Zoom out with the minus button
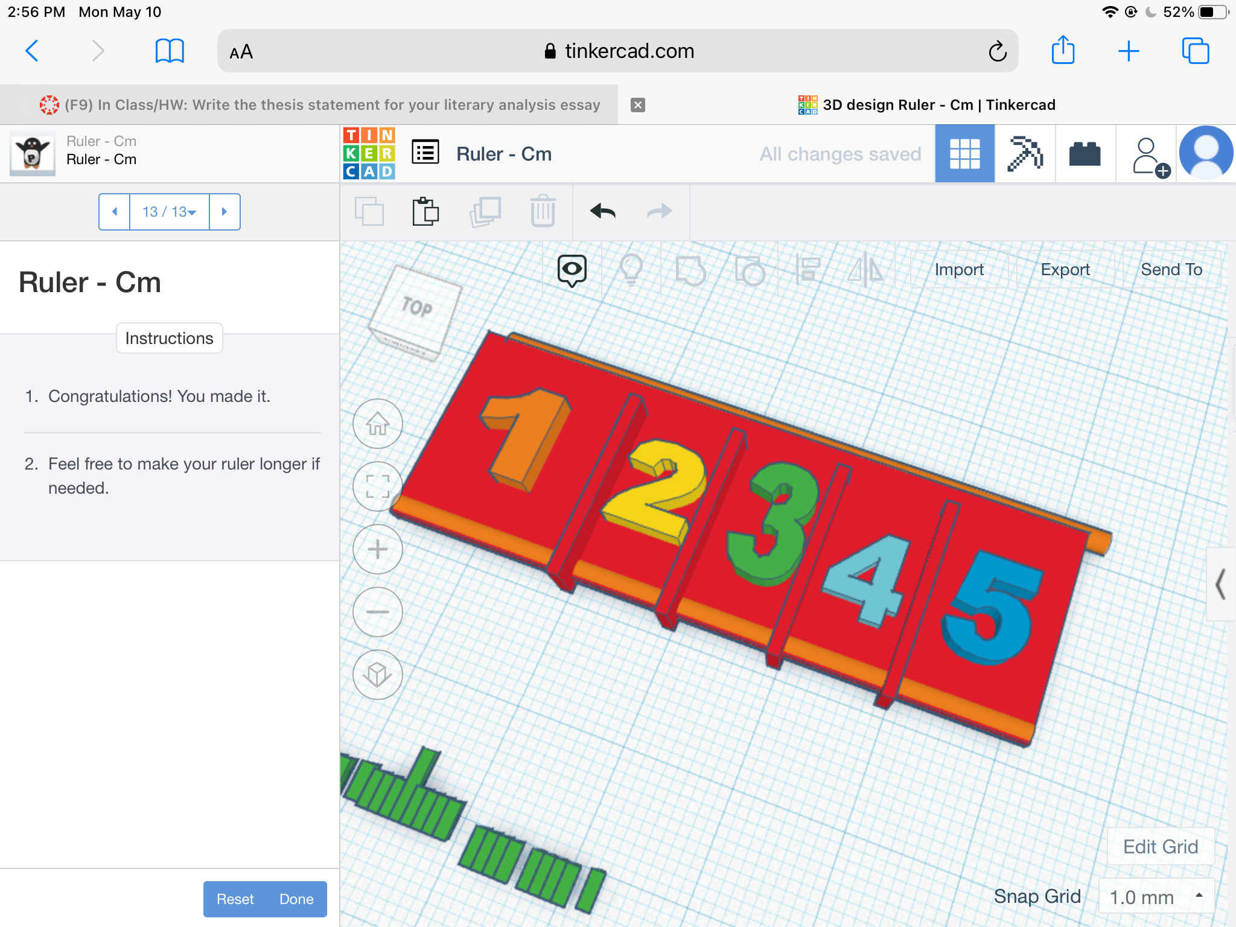Image resolution: width=1236 pixels, height=927 pixels. click(378, 612)
